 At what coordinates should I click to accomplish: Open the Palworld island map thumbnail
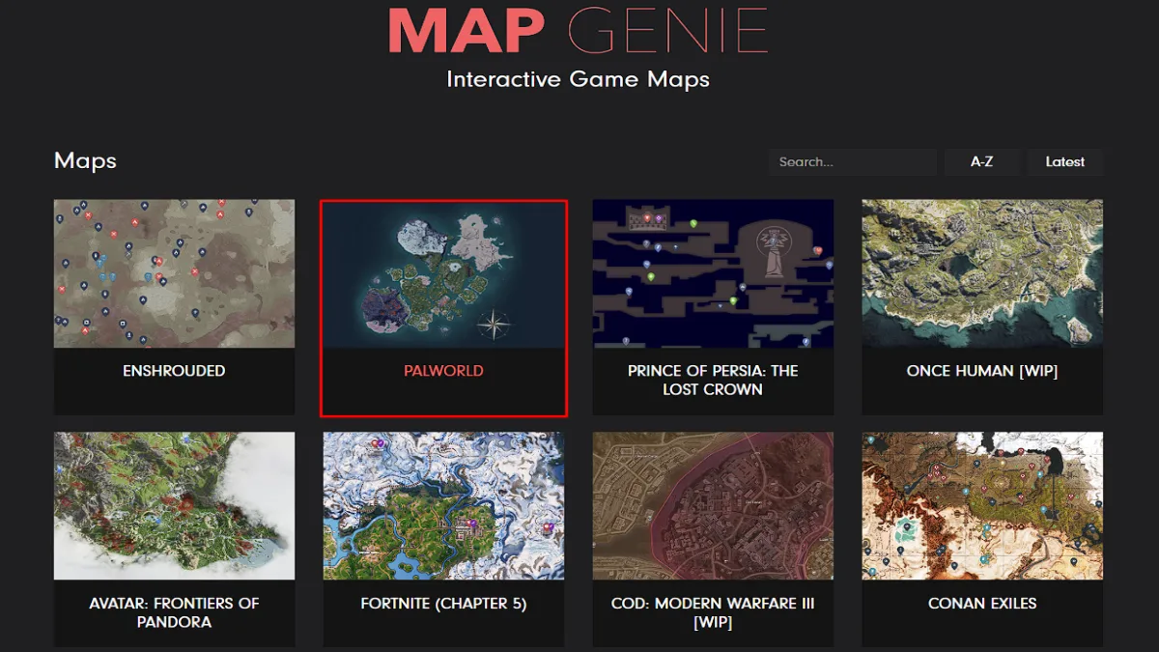(x=444, y=273)
